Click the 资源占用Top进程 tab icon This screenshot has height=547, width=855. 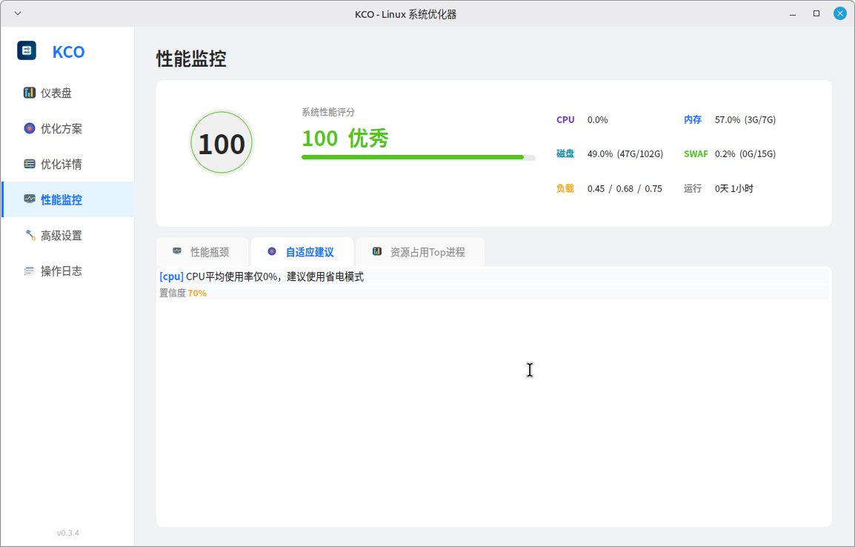(377, 251)
